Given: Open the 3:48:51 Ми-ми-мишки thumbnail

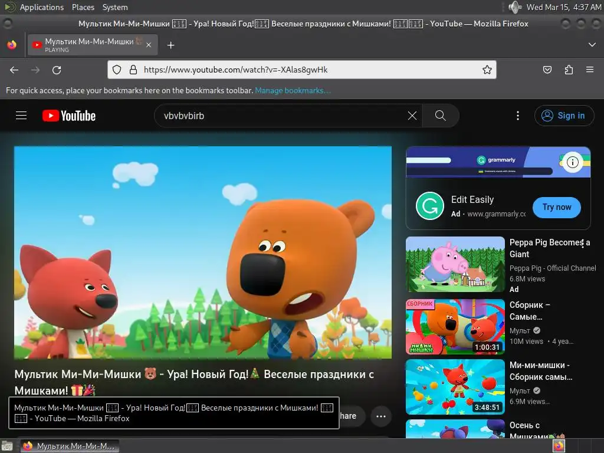Looking at the screenshot, I should click(455, 387).
